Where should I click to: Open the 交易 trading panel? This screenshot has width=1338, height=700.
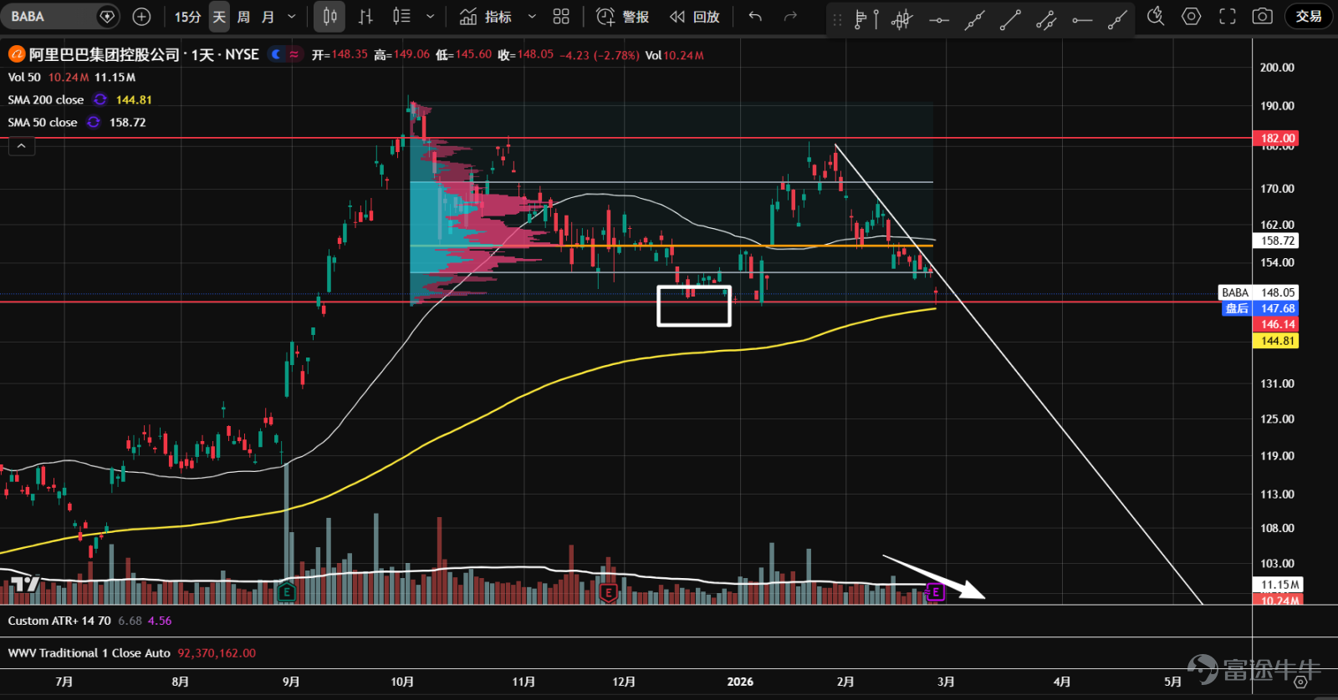coord(1309,17)
